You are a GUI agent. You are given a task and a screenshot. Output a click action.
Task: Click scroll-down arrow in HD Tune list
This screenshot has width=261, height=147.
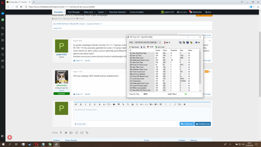pyautogui.click(x=200, y=90)
